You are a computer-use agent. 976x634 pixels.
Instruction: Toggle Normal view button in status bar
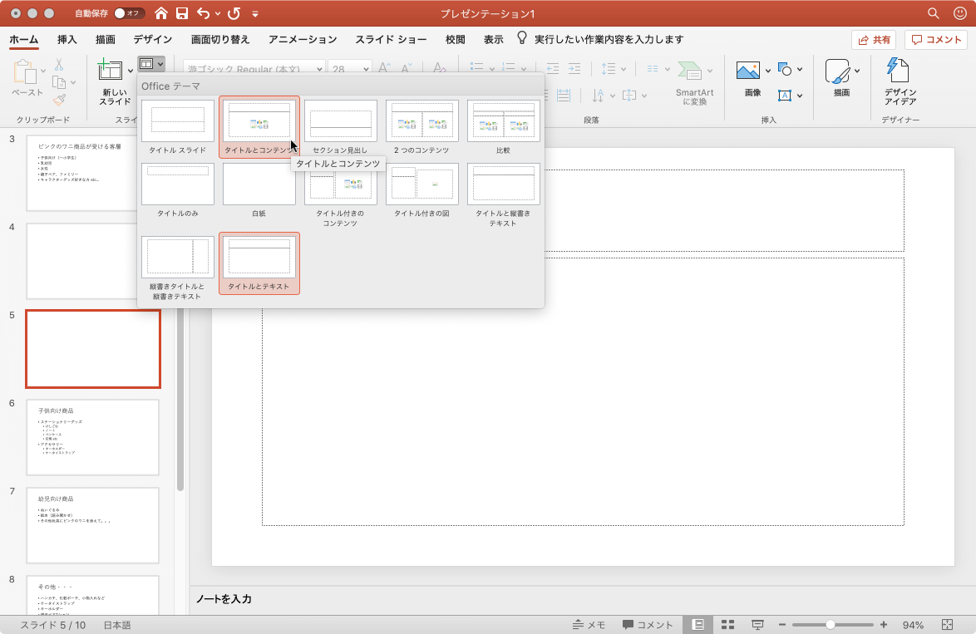coord(698,625)
